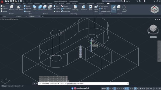Click the Plot printer icon
This screenshot has height=90, width=161.
pos(21,1)
